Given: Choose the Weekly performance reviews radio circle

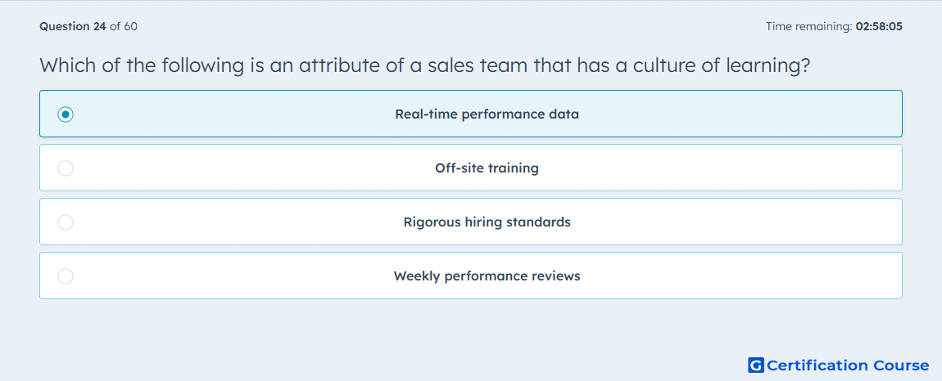Looking at the screenshot, I should point(66,276).
